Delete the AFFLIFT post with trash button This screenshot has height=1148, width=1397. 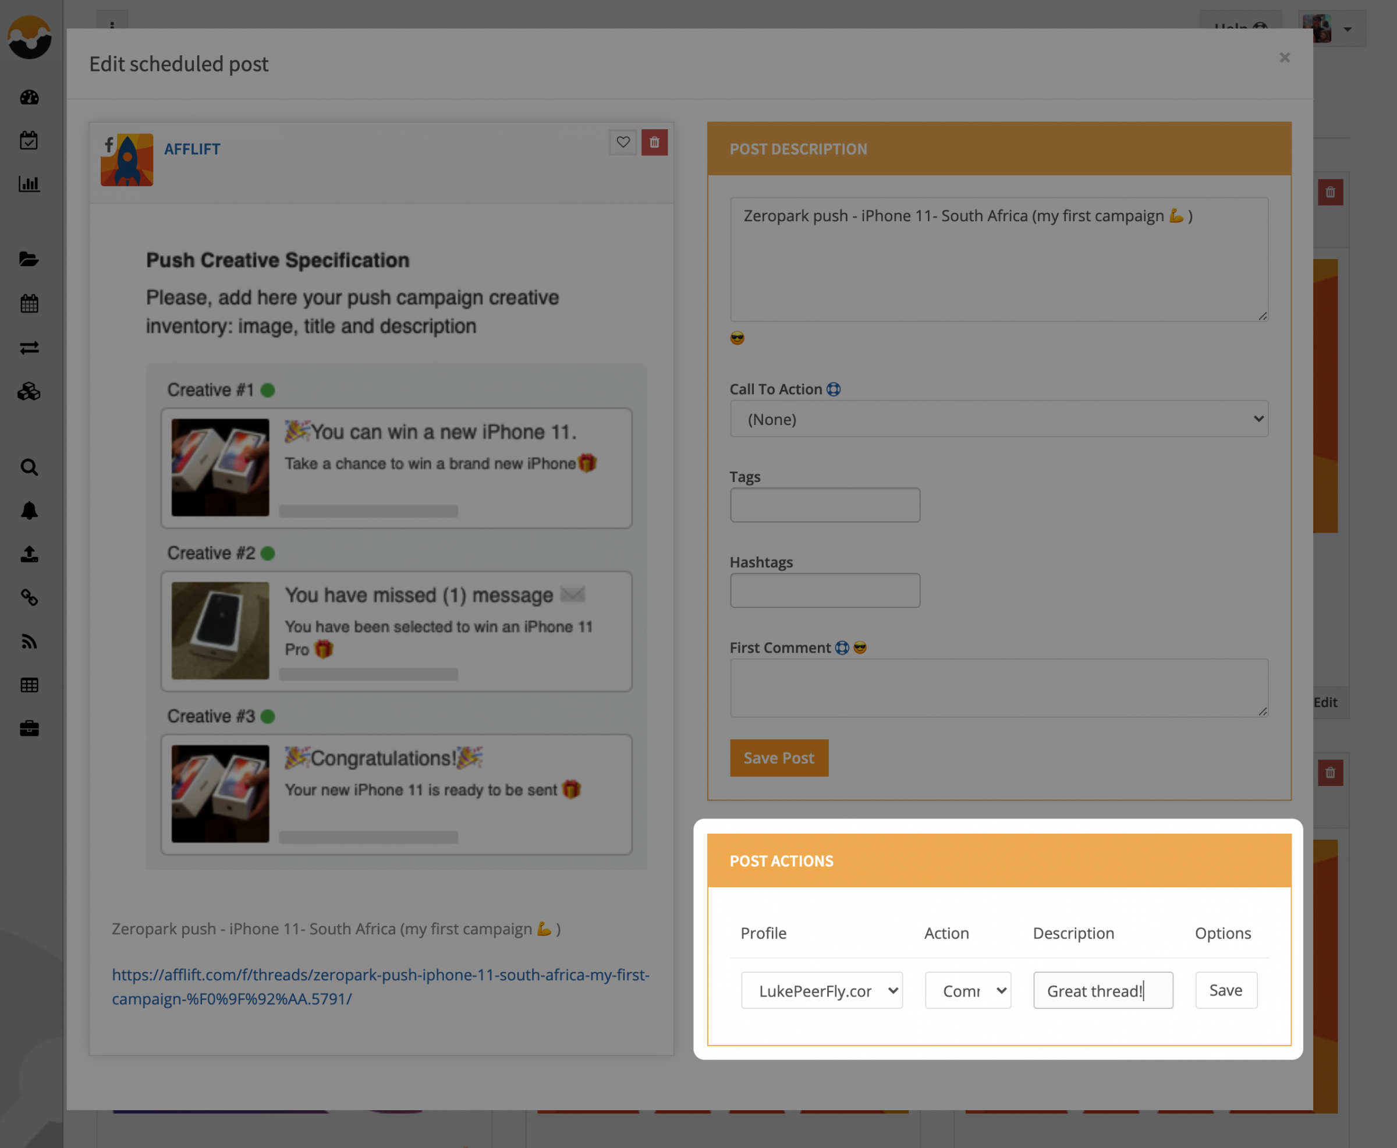[654, 142]
